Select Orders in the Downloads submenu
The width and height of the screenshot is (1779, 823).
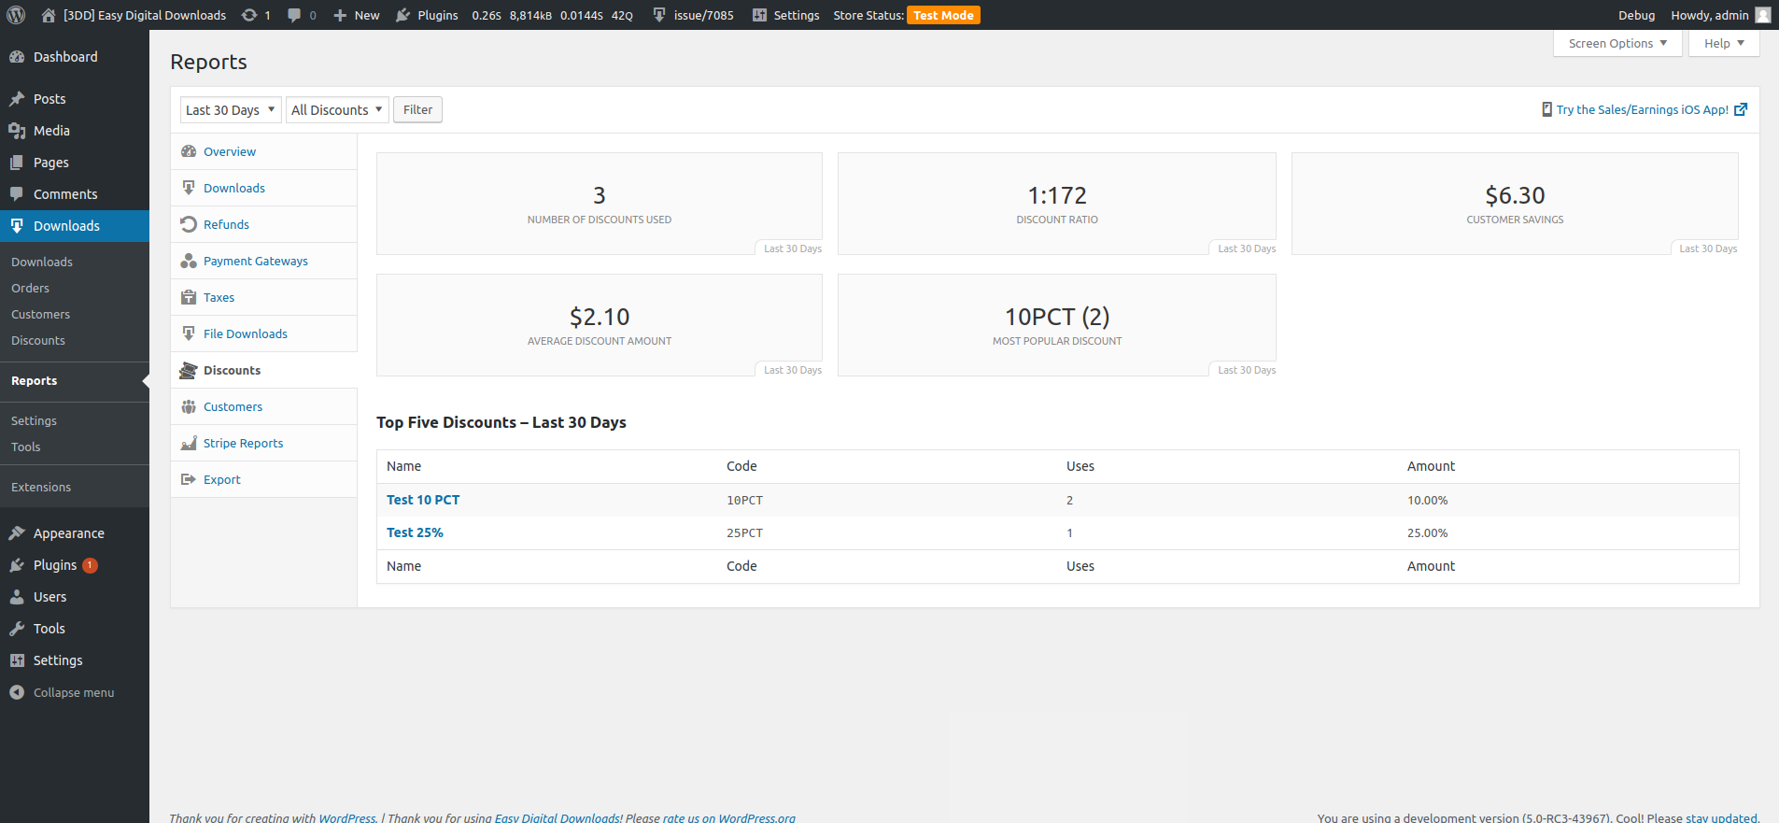(31, 289)
